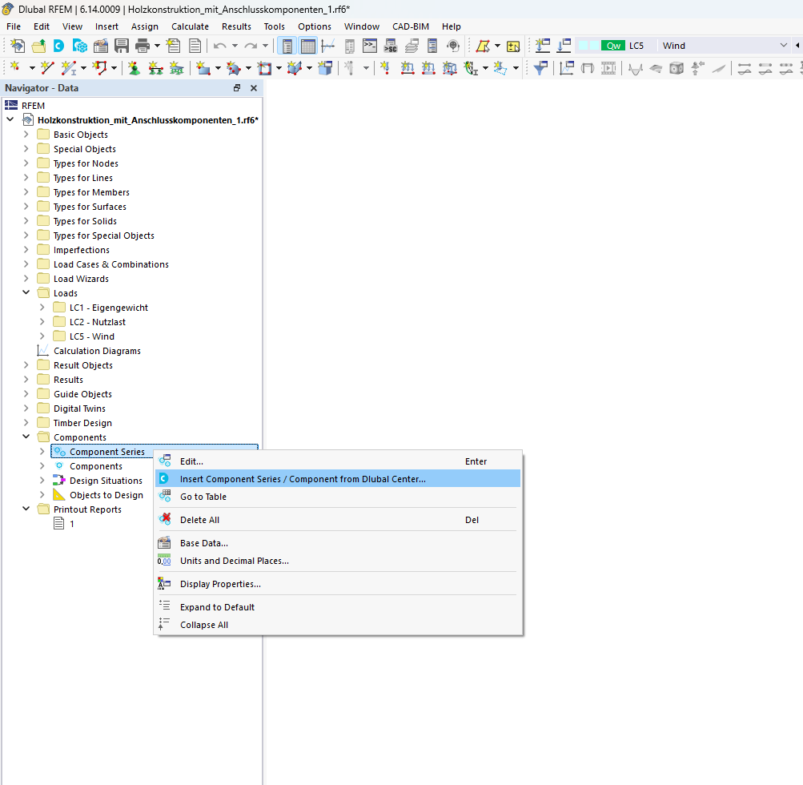Viewport: 803px width, 785px height.
Task: Open Units and Decimal Places...
Action: (338, 561)
